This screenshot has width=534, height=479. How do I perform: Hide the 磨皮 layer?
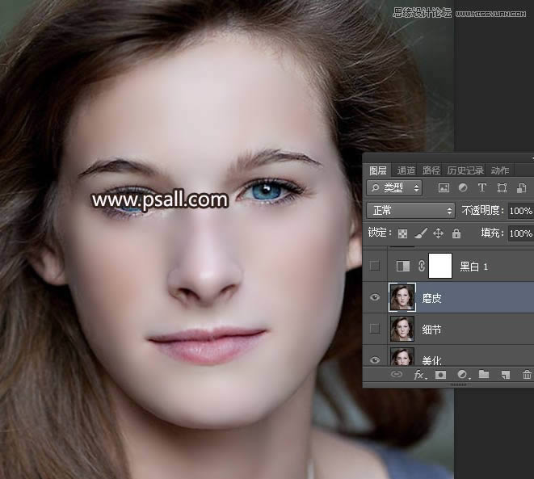click(375, 298)
